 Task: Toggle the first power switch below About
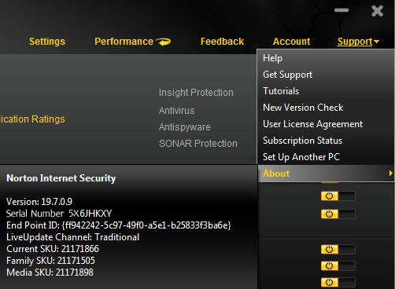[x=338, y=196]
